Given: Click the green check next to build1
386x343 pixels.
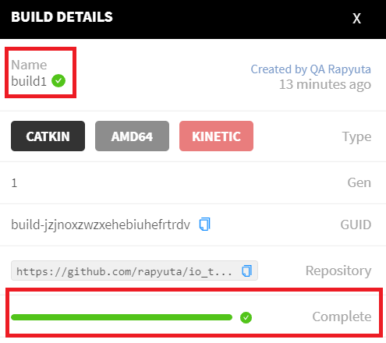Looking at the screenshot, I should [x=58, y=80].
